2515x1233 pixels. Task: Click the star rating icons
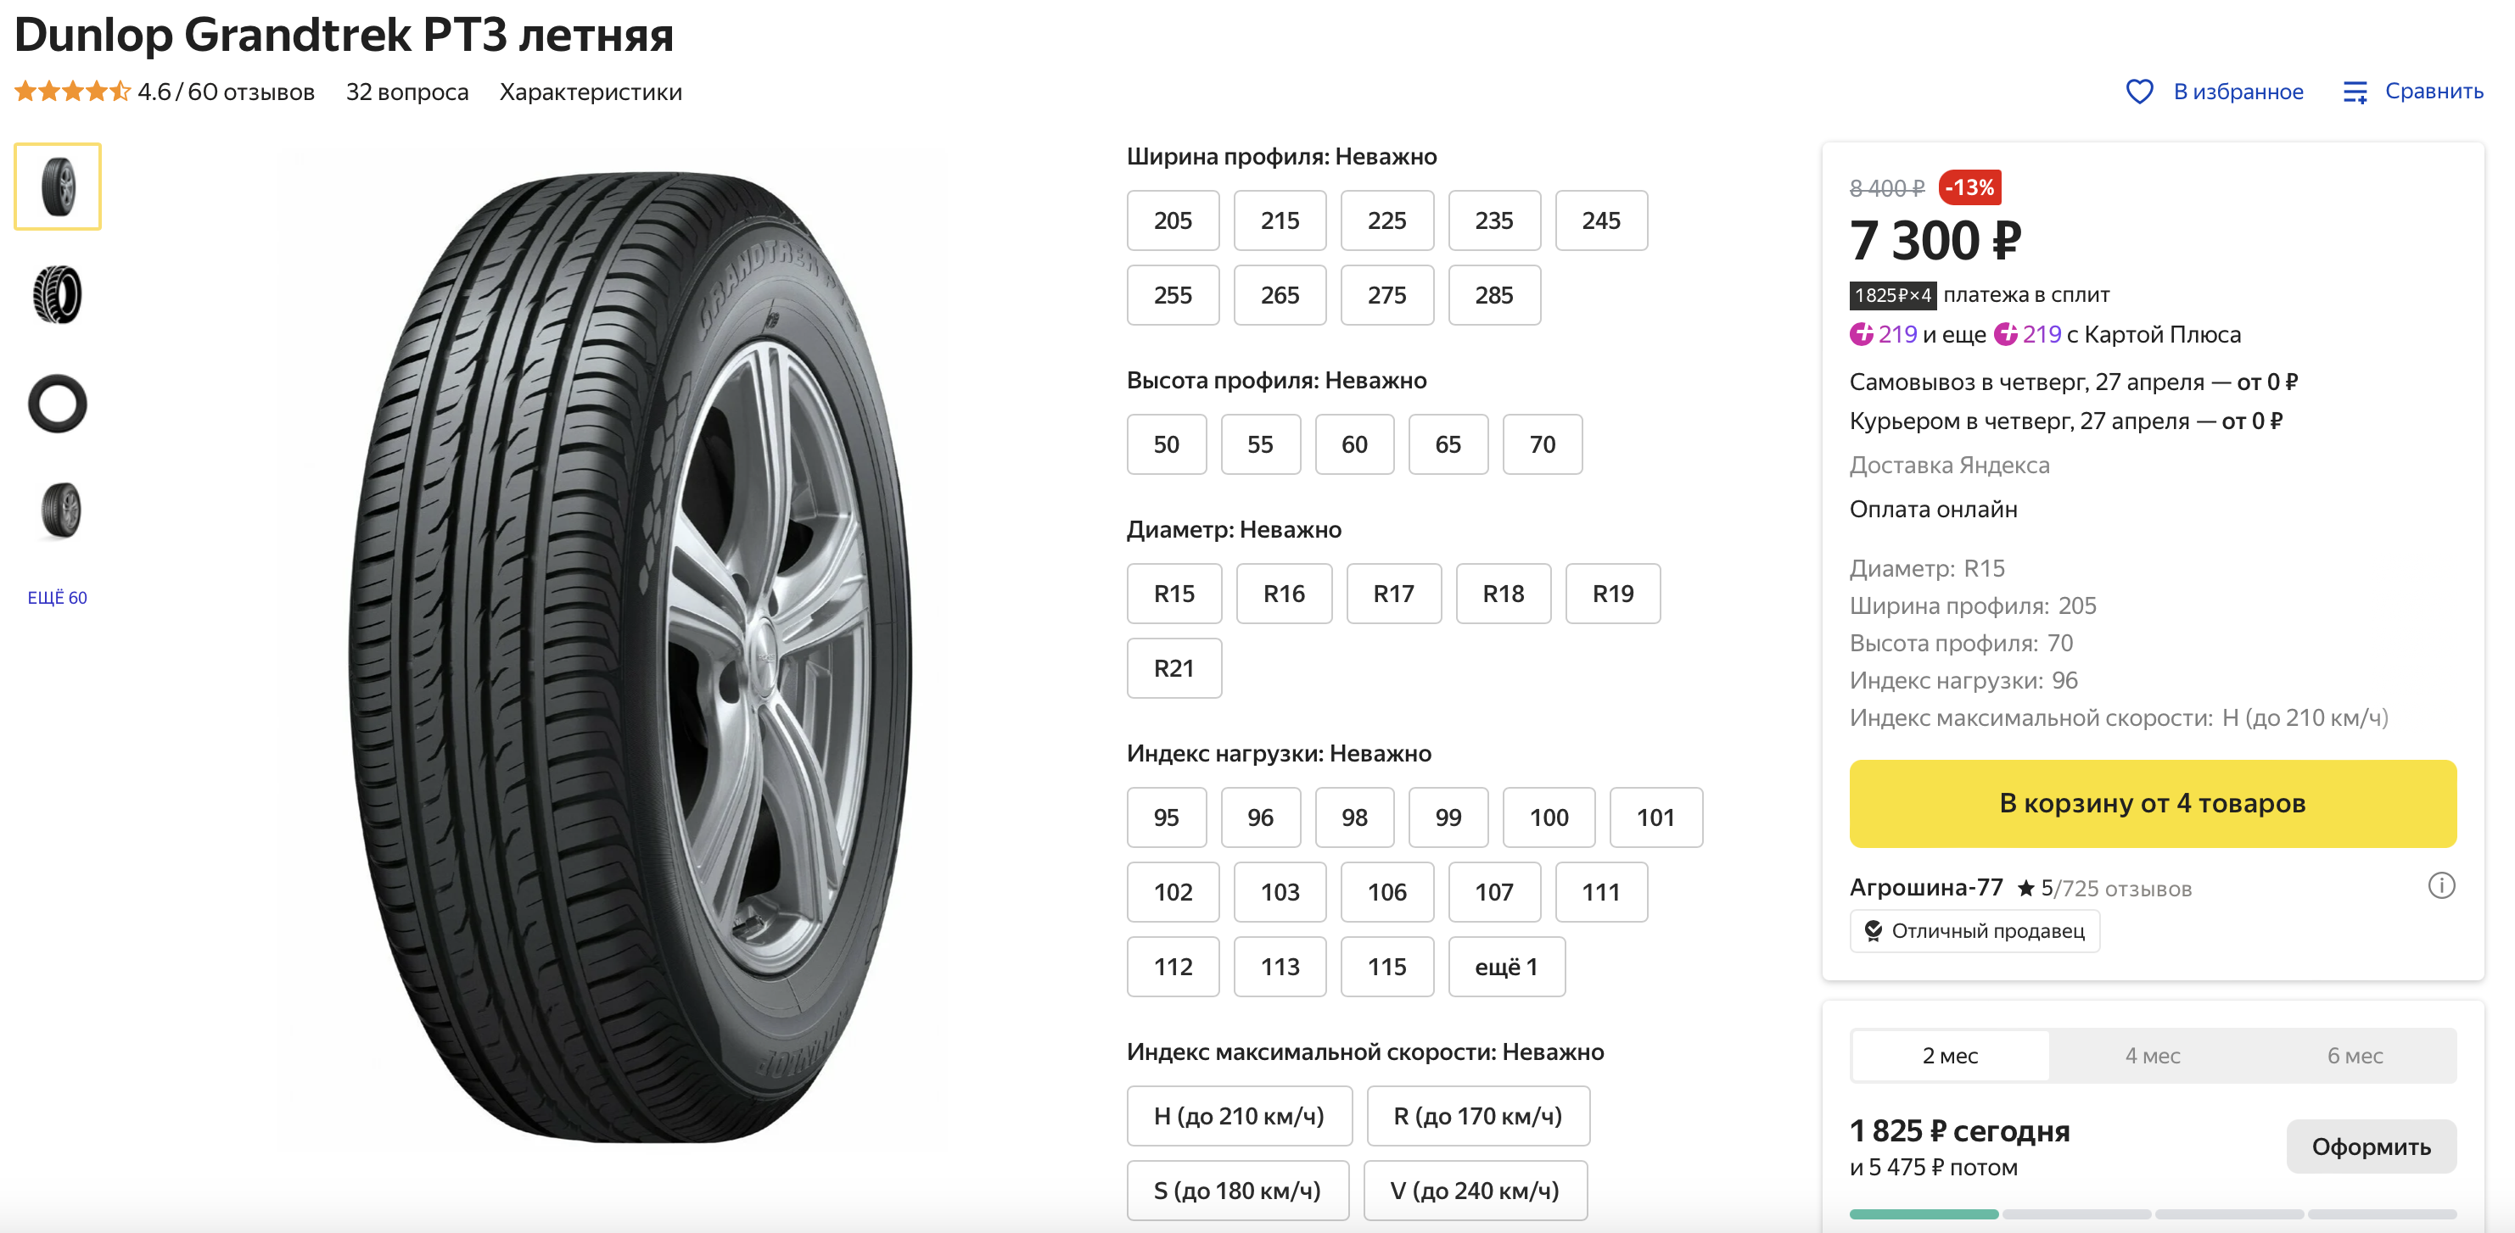pyautogui.click(x=71, y=92)
